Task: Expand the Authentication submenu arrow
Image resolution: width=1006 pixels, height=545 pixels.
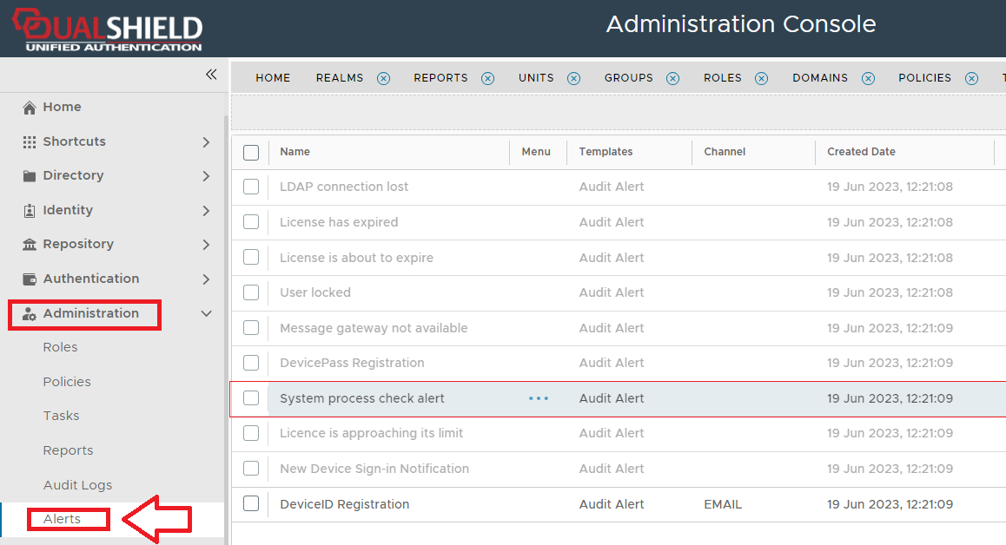Action: [x=206, y=279]
